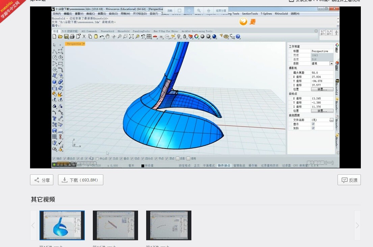Click the red car set-view icon

point(155,36)
